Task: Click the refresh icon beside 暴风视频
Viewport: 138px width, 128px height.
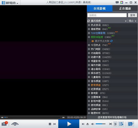Action: coord(89,21)
